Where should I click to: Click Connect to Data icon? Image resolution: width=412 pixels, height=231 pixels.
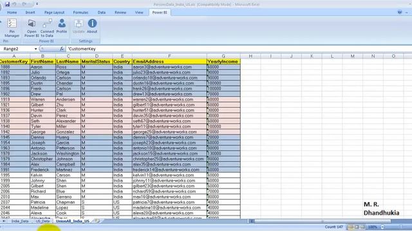coord(47,28)
